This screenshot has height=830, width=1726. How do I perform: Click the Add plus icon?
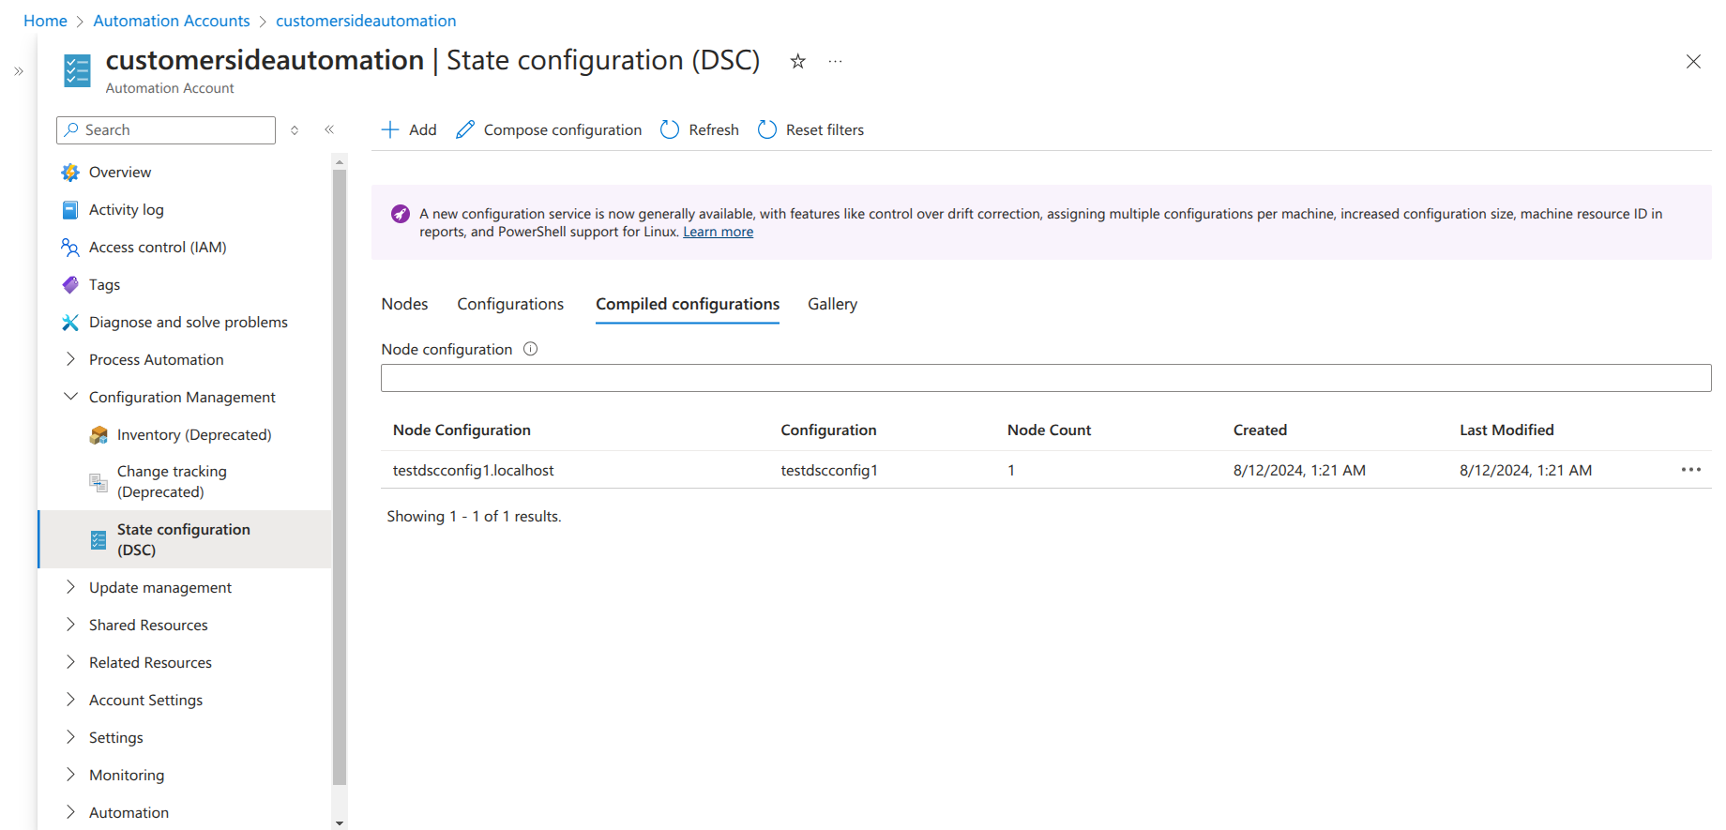[x=390, y=129]
